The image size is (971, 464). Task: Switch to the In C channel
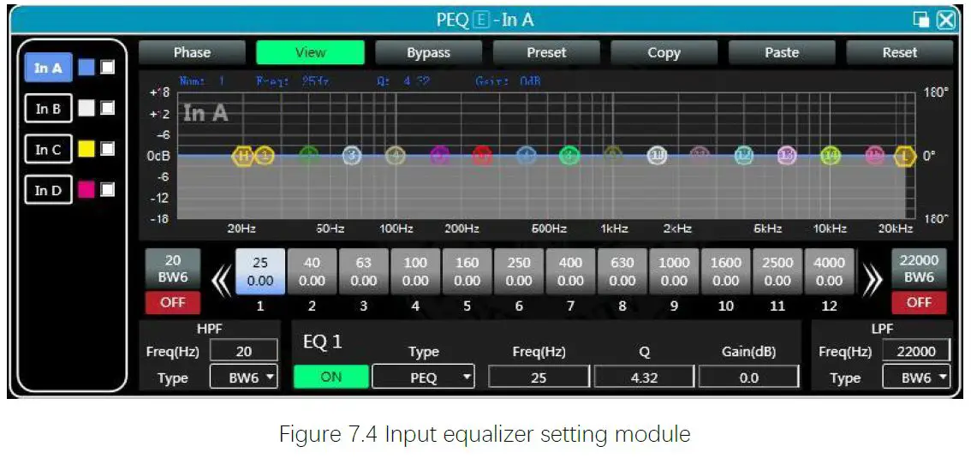(x=48, y=150)
